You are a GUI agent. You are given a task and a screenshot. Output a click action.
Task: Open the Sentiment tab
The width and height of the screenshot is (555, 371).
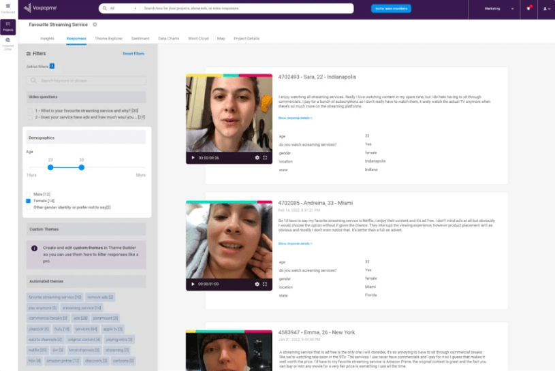140,39
